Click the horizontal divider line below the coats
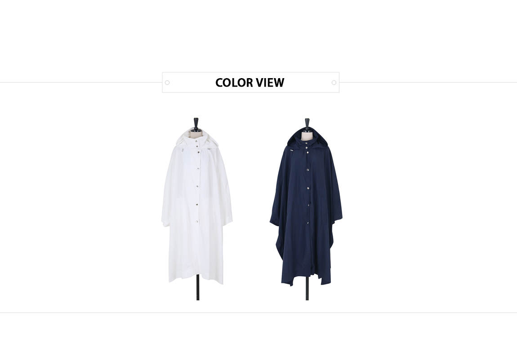 point(258,313)
